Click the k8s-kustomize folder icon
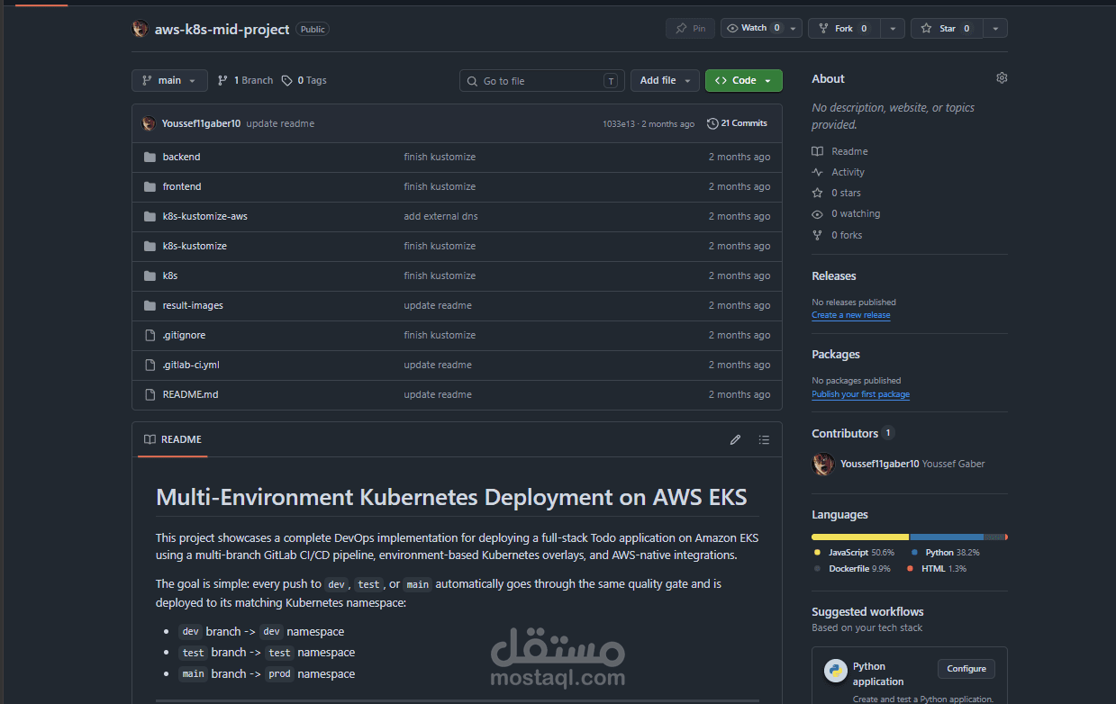1116x704 pixels. coord(150,246)
